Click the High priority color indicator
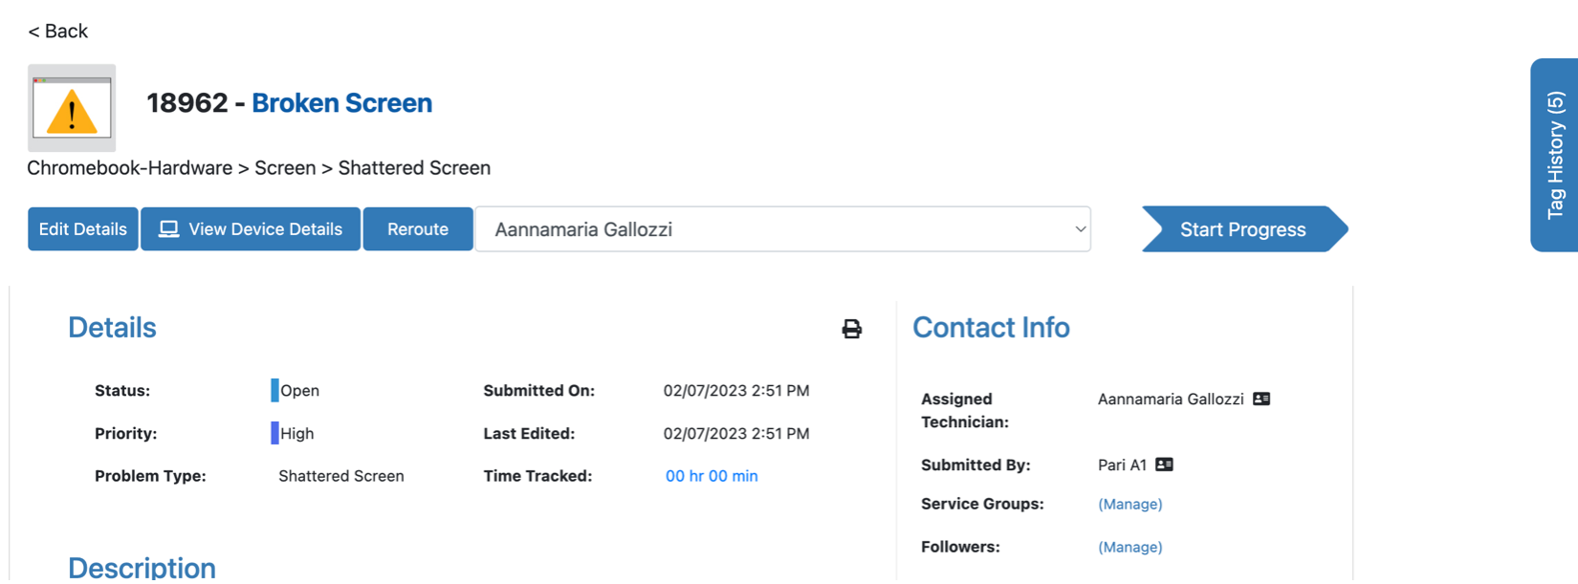Screen dimensions: 1578x584 274,433
